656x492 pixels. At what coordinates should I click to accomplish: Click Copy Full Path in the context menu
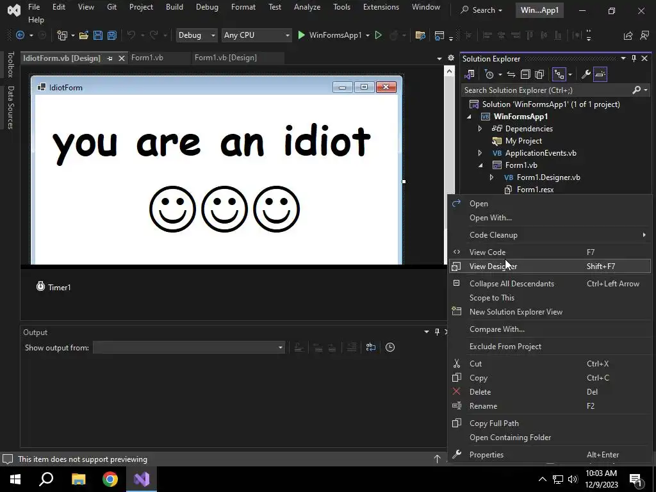click(550, 423)
